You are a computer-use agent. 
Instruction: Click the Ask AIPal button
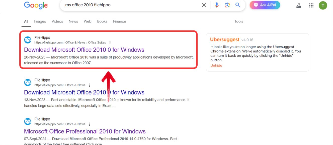[x=265, y=5]
